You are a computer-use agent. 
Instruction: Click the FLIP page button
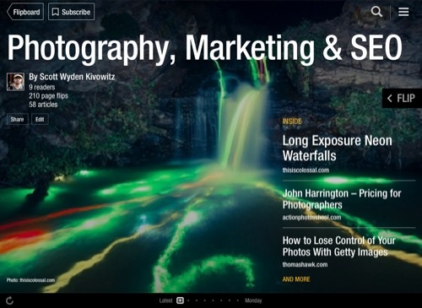coord(402,98)
